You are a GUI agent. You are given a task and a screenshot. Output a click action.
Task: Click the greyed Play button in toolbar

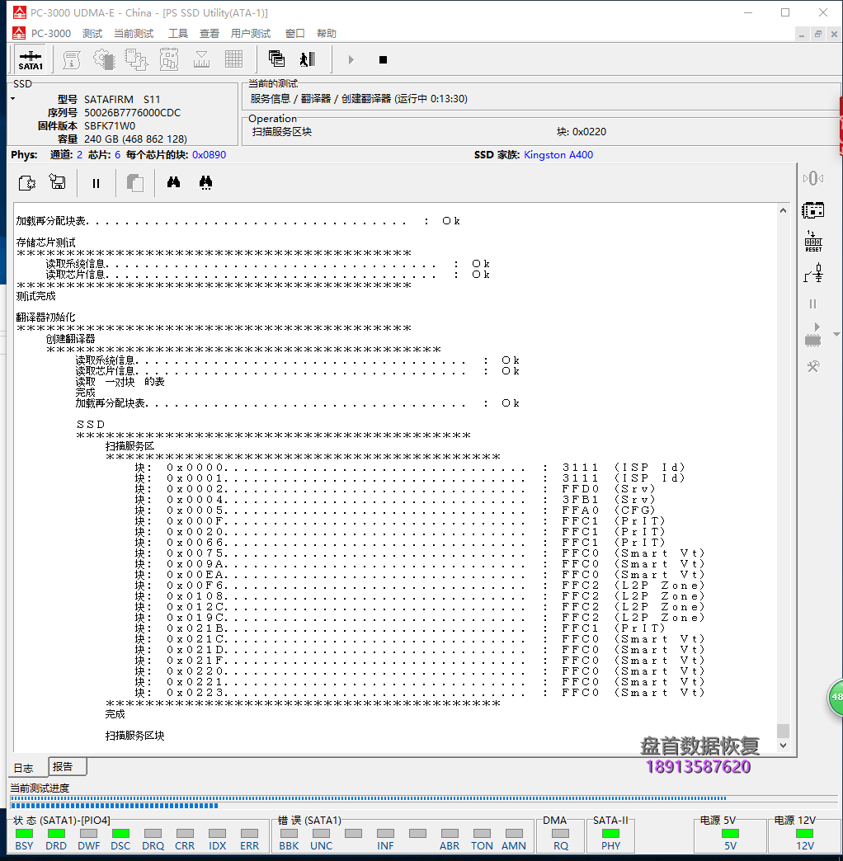pyautogui.click(x=351, y=59)
